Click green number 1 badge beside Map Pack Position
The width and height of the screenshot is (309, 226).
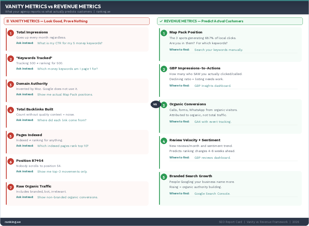(164, 33)
